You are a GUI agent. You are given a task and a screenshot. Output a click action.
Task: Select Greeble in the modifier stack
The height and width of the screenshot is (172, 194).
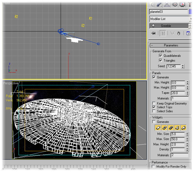point(166,26)
